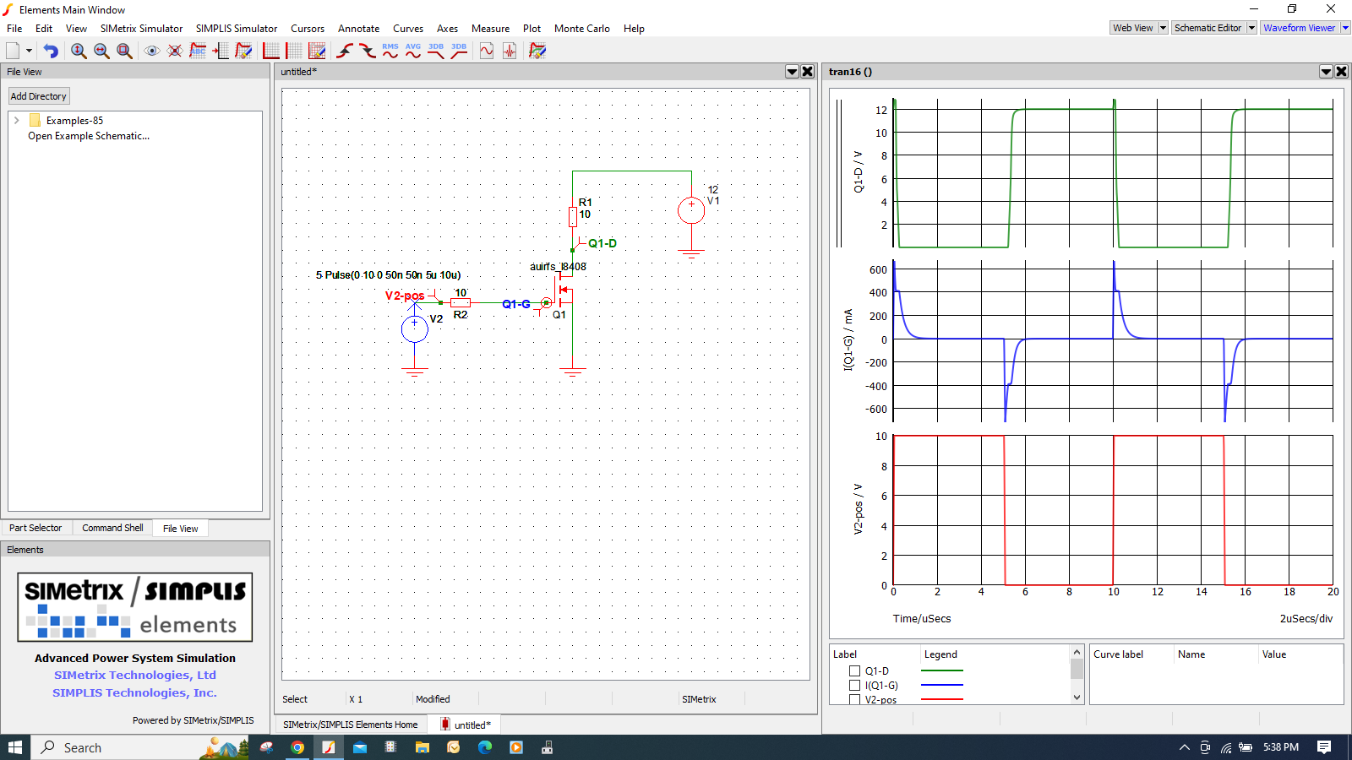Click the legend list scroll-up arrow

1077,652
